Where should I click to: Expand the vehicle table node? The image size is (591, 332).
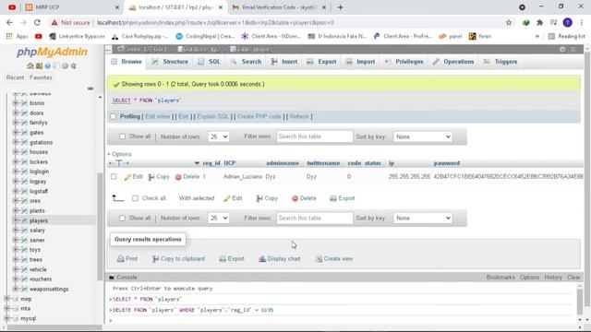pyautogui.click(x=16, y=269)
